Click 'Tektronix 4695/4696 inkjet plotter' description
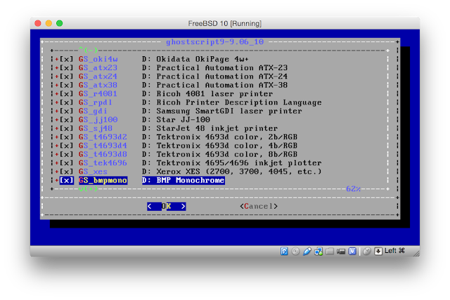The image size is (450, 300). pos(239,163)
